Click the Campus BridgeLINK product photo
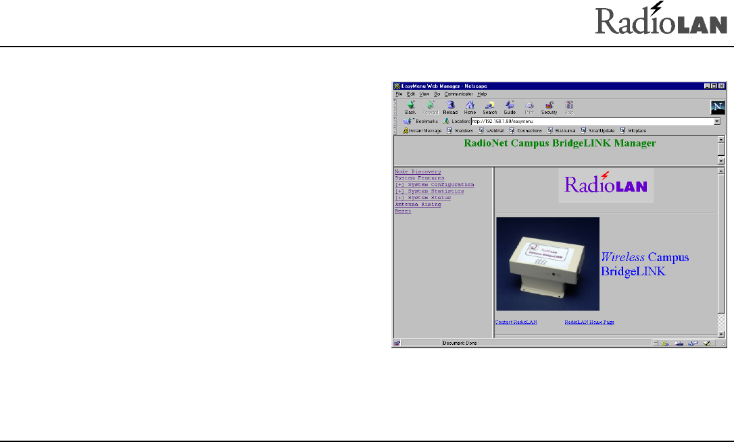Screen dimensions: 734x442 click(547, 264)
